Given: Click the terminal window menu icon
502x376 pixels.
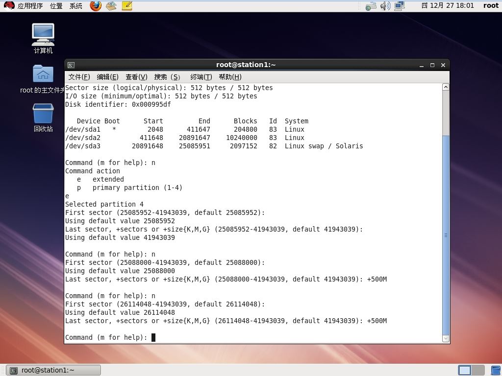Looking at the screenshot, I should (x=71, y=65).
